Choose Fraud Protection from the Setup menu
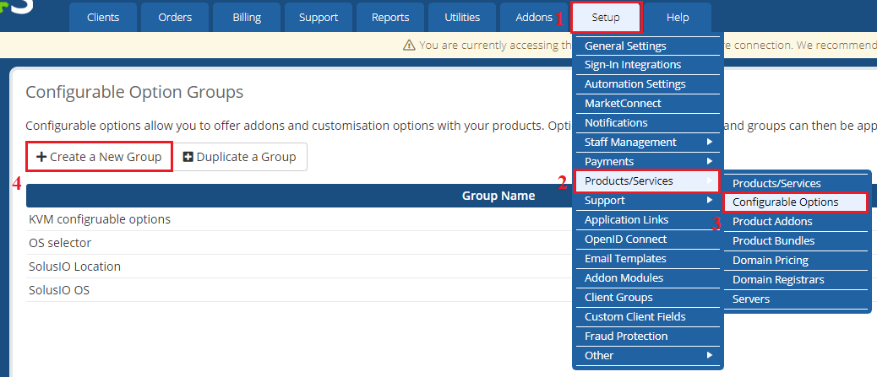877x377 pixels. click(x=626, y=336)
